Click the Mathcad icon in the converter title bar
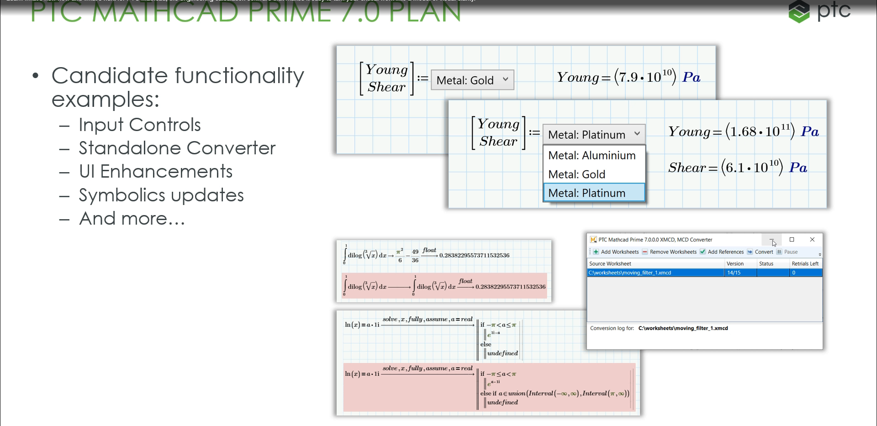This screenshot has height=426, width=877. (592, 240)
